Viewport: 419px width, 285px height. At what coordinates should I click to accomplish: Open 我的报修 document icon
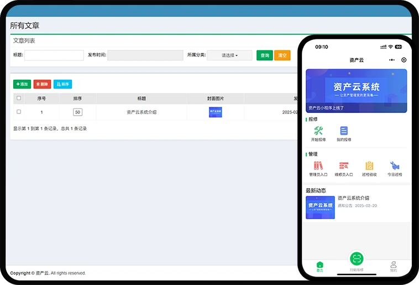[x=344, y=131]
